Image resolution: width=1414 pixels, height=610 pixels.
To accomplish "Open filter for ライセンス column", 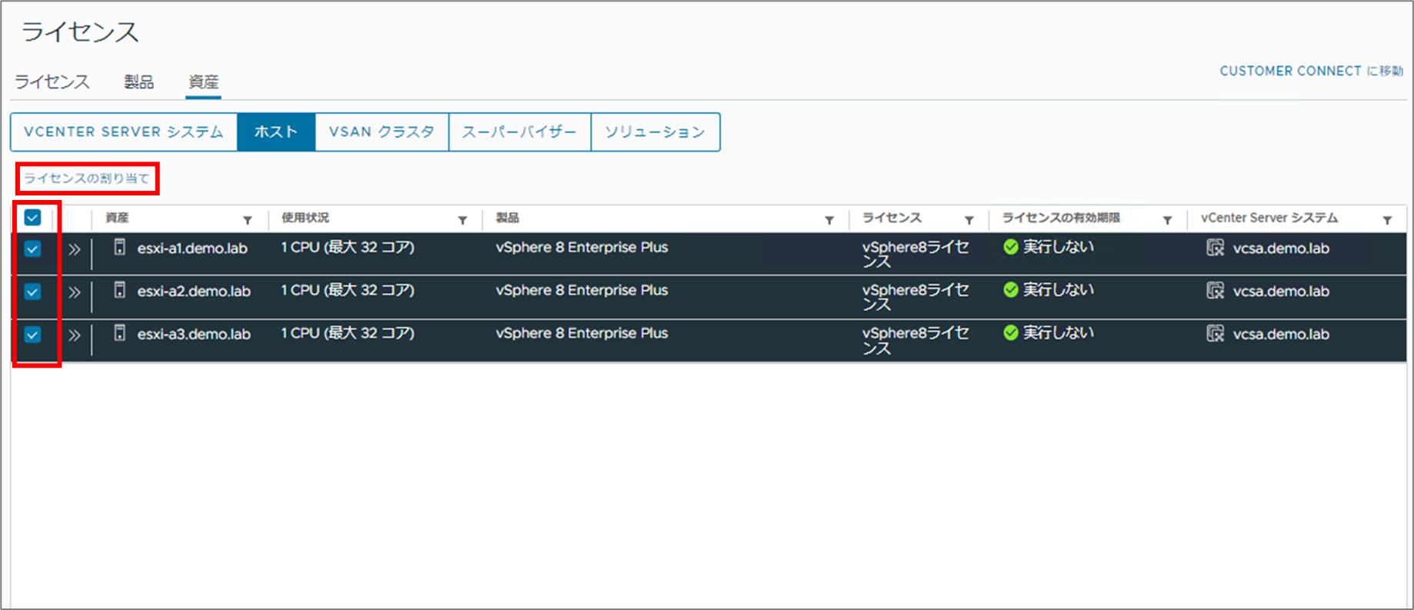I will [969, 220].
